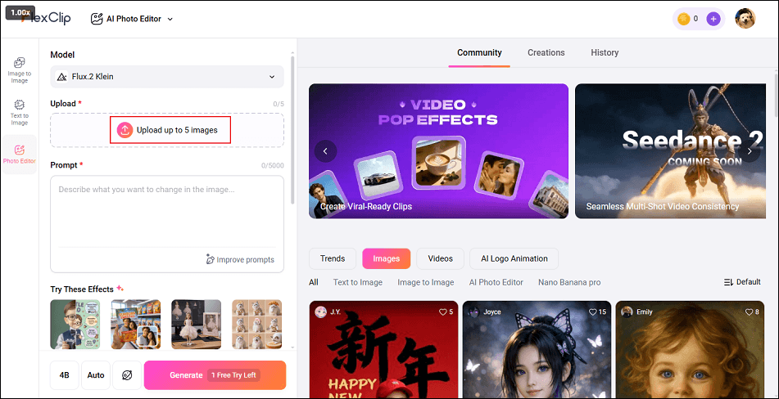Click the Generate button
The height and width of the screenshot is (399, 779).
tap(215, 375)
